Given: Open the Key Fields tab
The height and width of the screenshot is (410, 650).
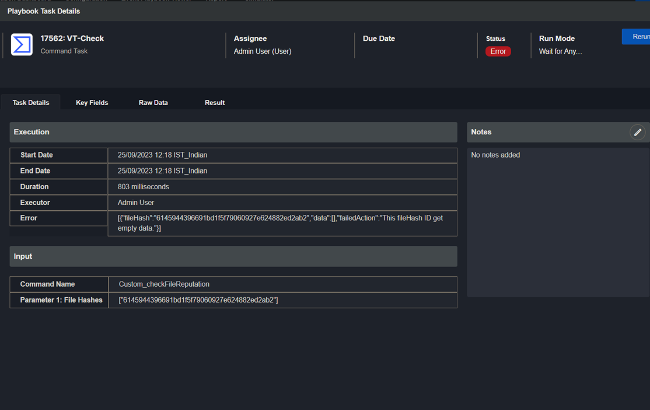Looking at the screenshot, I should click(x=92, y=103).
